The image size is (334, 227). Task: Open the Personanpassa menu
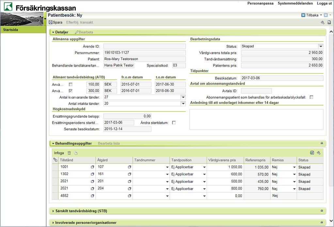pos(260,3)
